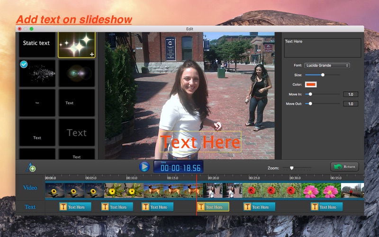The image size is (379, 237).
Task: Select the orange Text Here overlay in preview
Action: tap(200, 142)
